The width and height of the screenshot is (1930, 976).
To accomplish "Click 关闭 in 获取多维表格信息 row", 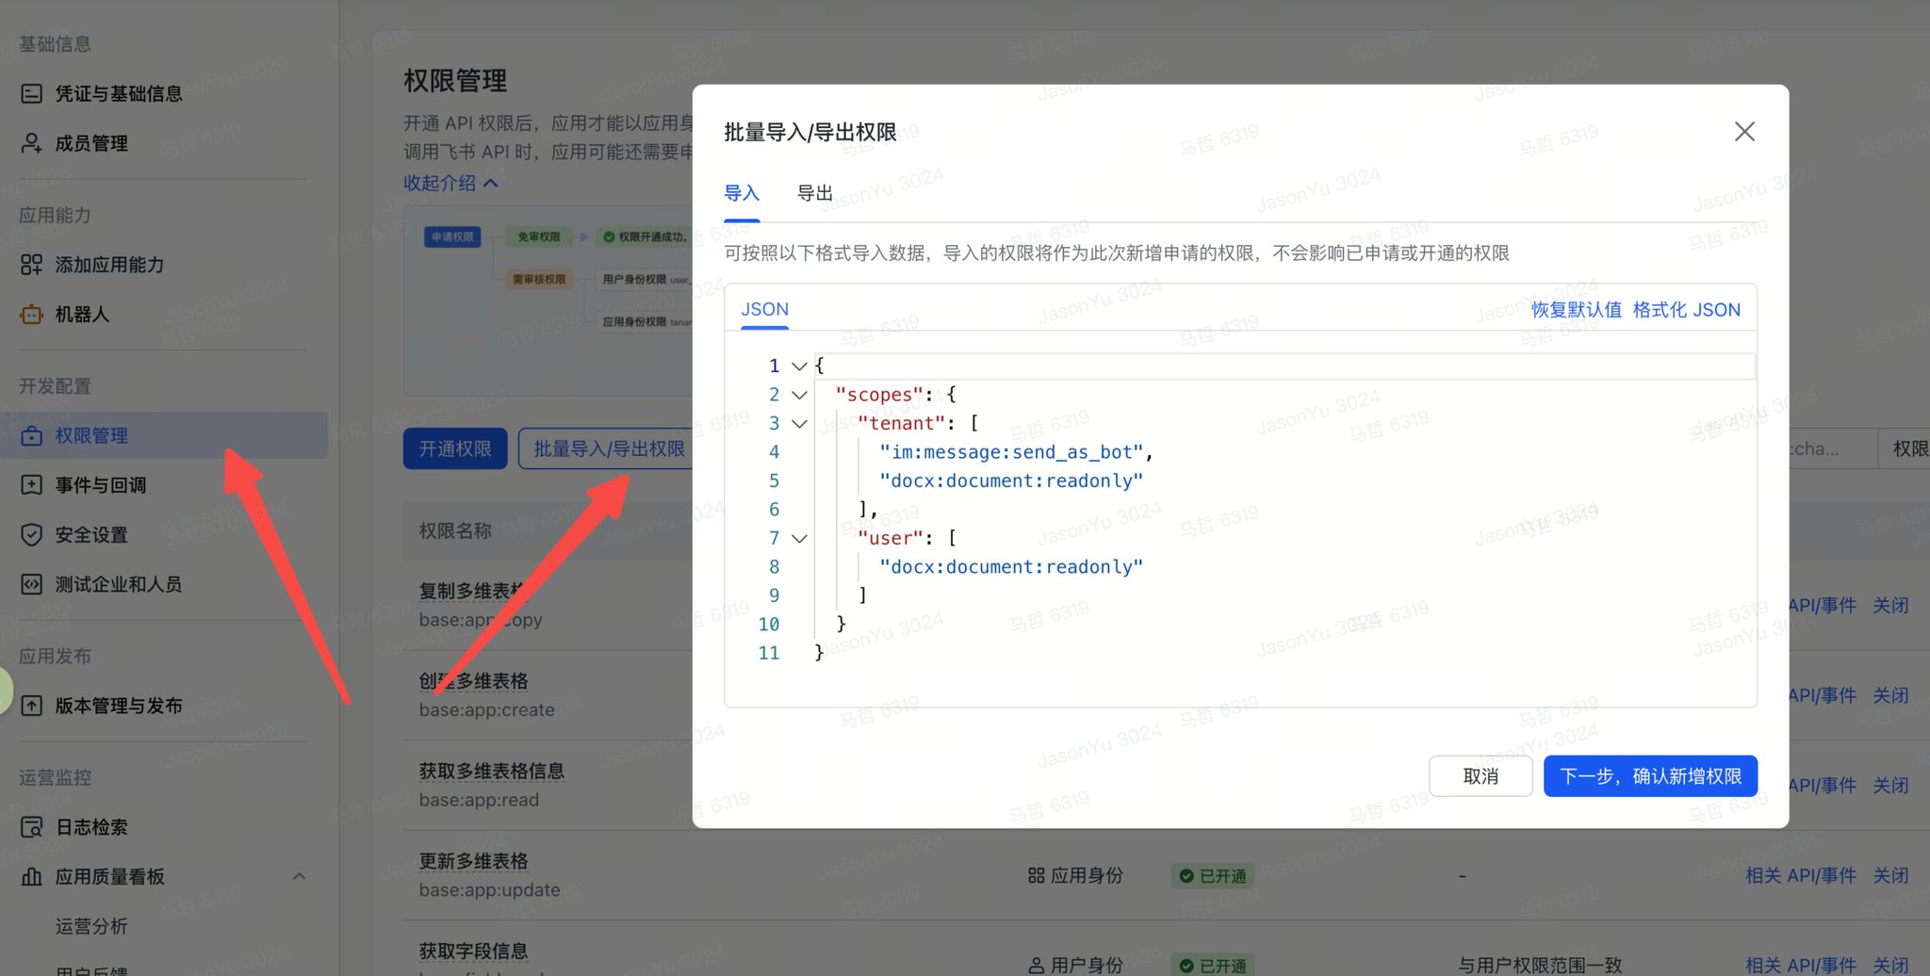I will point(1890,786).
